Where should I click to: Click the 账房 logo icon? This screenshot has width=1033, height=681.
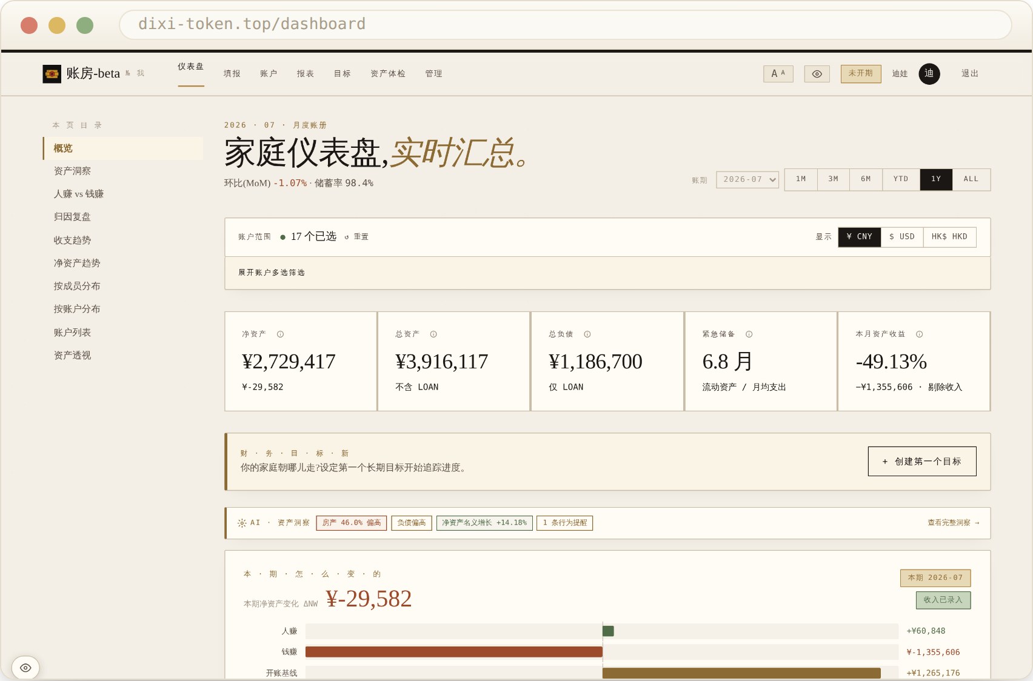coord(52,74)
